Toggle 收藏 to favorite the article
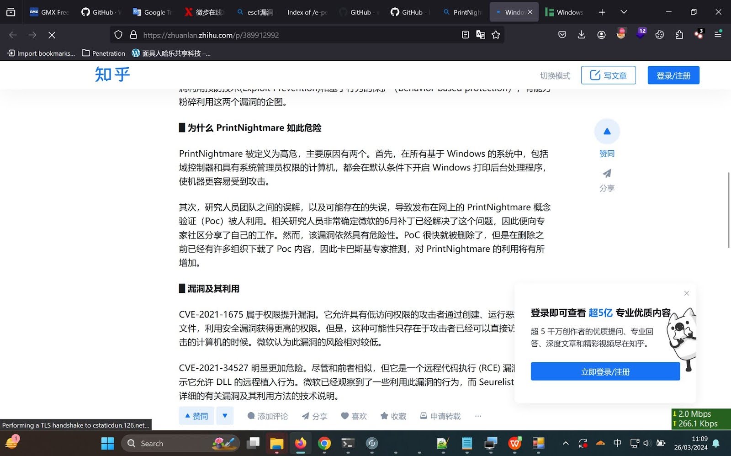 click(x=393, y=416)
